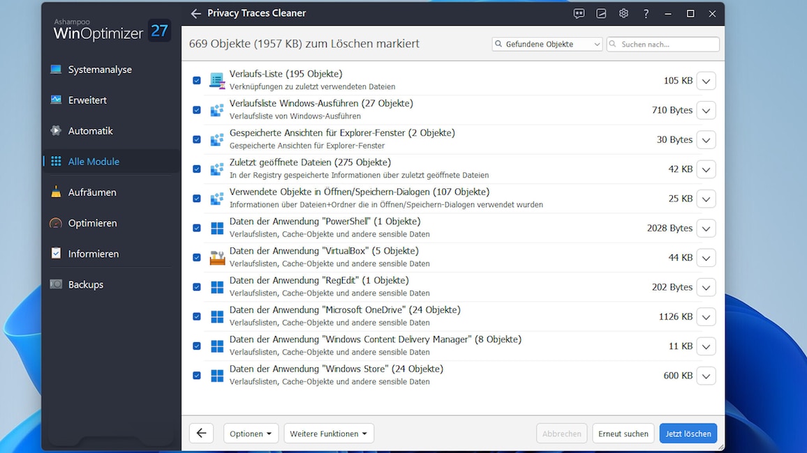
Task: Go back using title bar arrow
Action: pos(195,14)
